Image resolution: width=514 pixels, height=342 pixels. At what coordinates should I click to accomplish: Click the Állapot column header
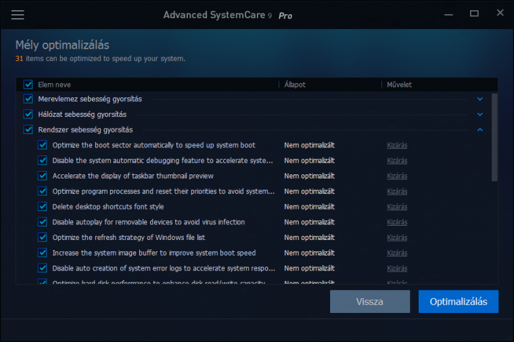click(x=295, y=84)
